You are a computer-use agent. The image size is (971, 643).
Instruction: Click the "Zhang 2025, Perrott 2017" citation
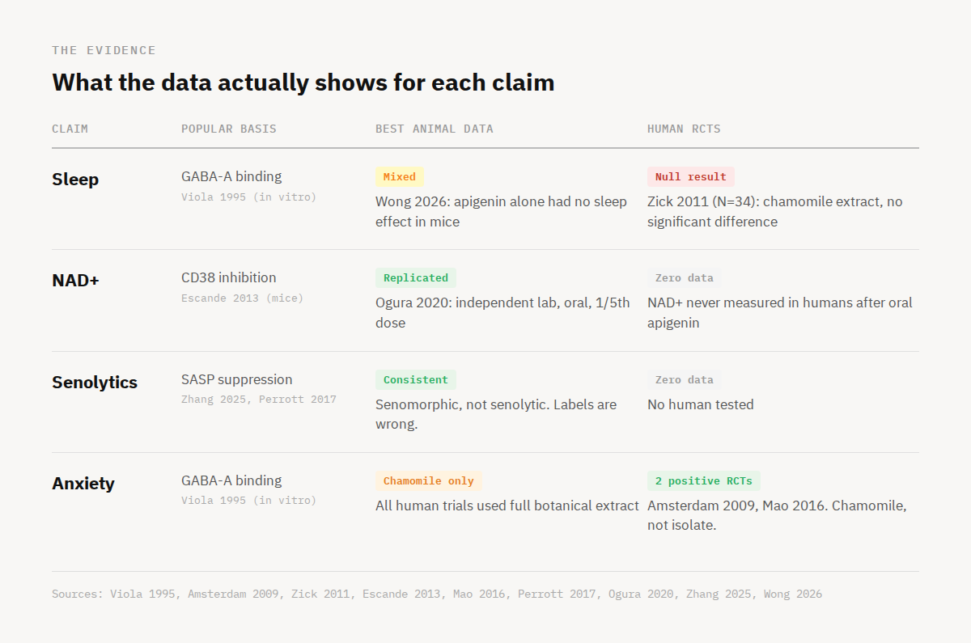pyautogui.click(x=258, y=400)
